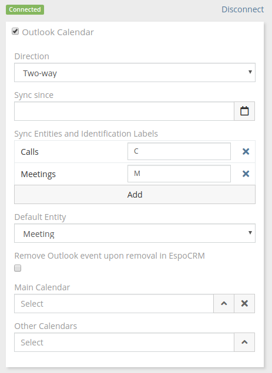Remove the Calls entity row
This screenshot has height=373, width=272.
click(246, 151)
